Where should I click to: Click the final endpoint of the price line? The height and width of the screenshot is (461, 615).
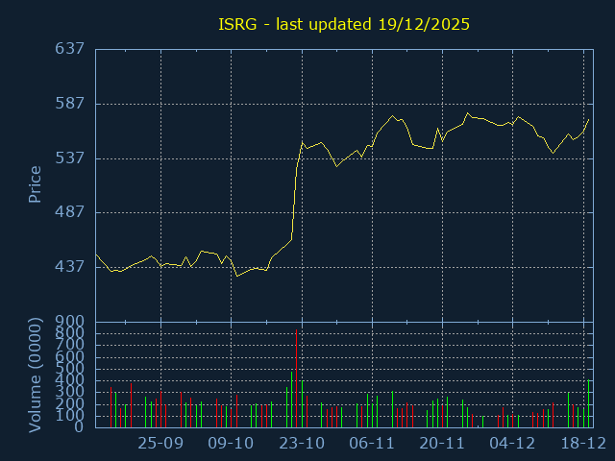(589, 119)
